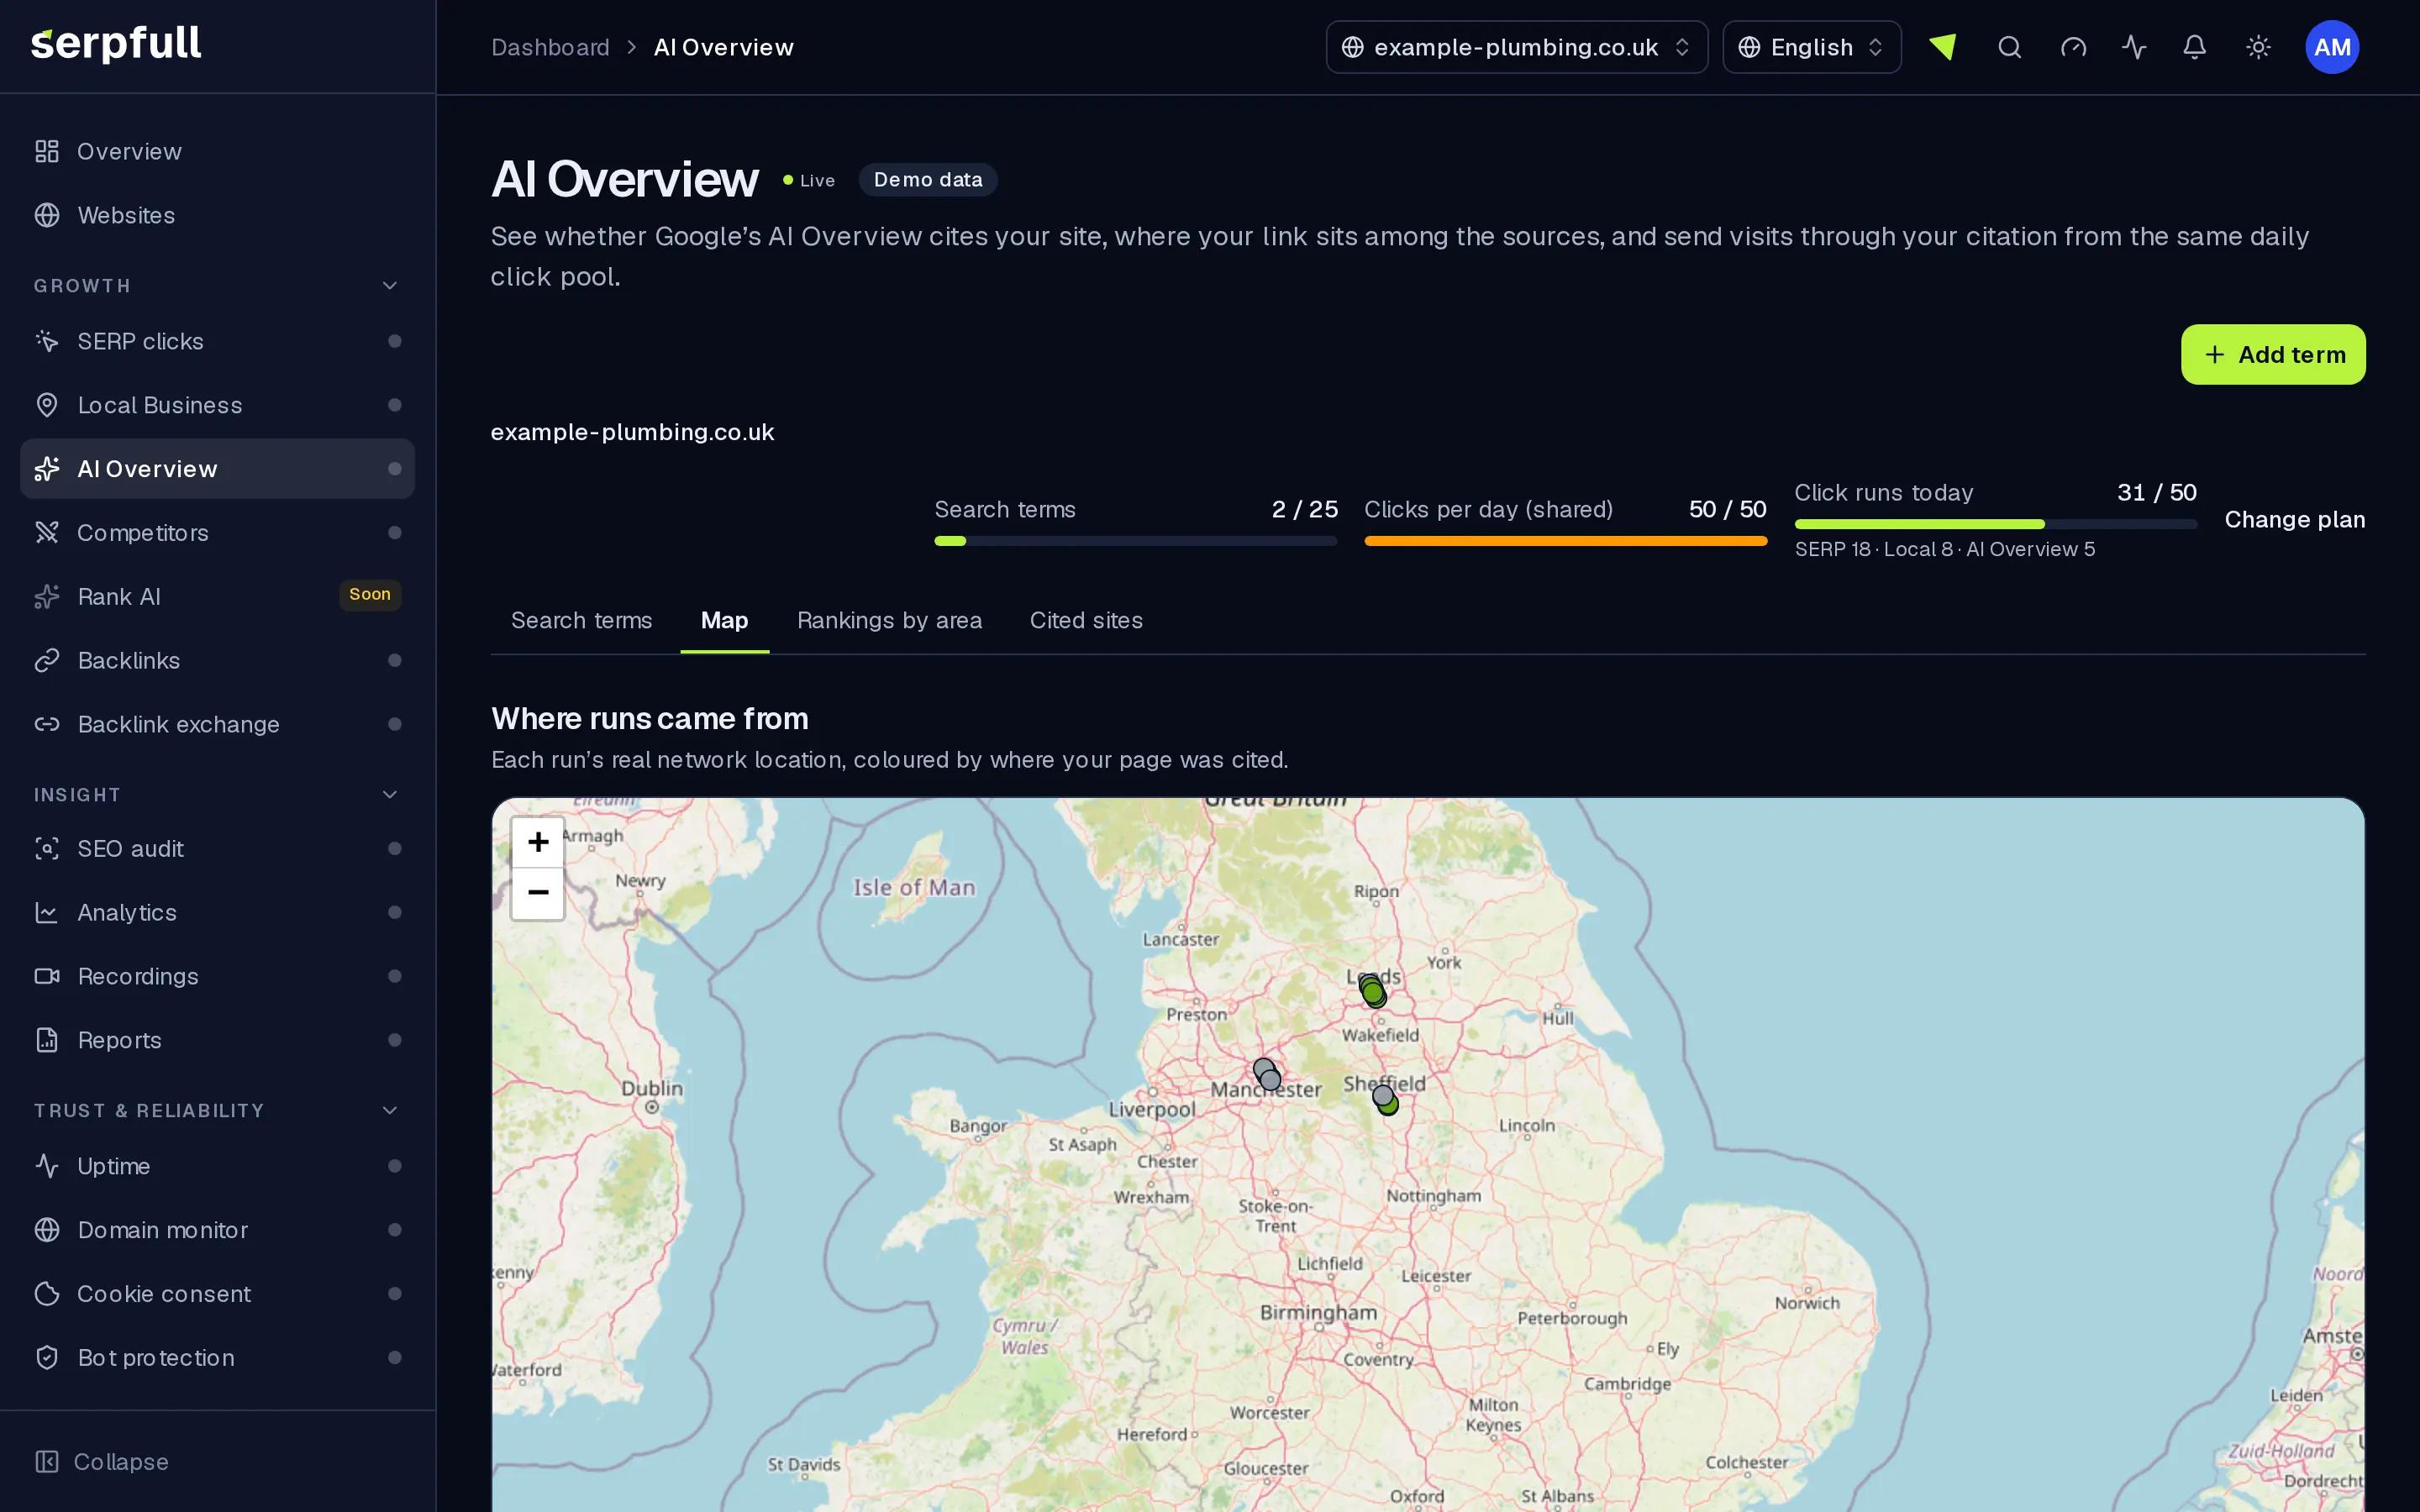The width and height of the screenshot is (2420, 1512).
Task: Collapse the INSIGHT section
Action: (390, 795)
